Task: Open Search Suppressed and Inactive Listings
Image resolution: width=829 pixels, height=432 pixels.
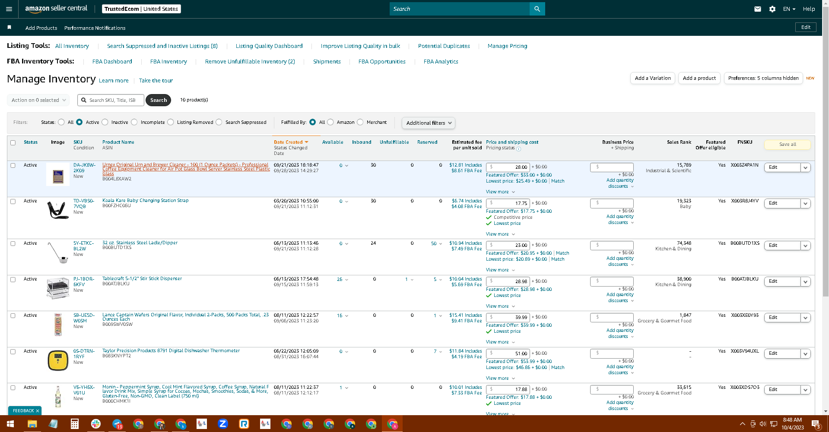Action: pos(162,46)
